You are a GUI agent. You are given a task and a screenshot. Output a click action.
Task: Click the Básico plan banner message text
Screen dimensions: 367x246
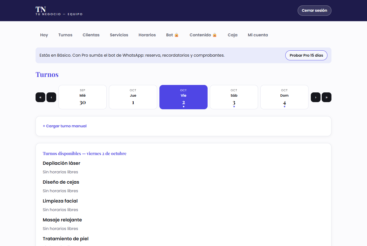point(132,55)
